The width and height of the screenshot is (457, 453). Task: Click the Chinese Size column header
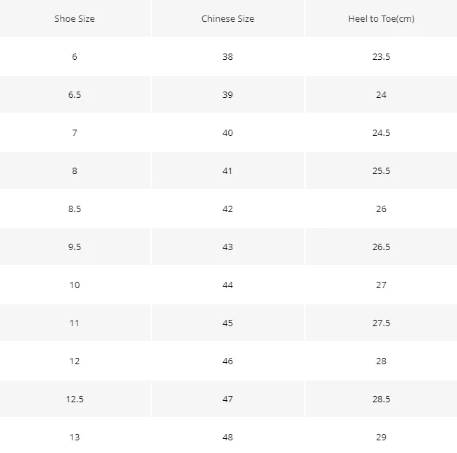click(228, 18)
